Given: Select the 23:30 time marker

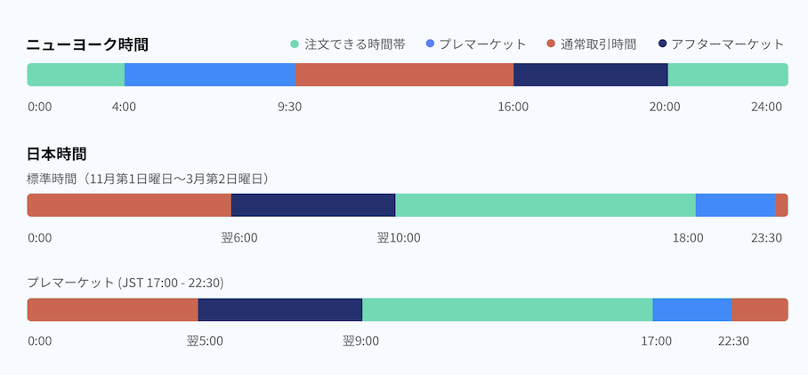Looking at the screenshot, I should click(x=766, y=237).
